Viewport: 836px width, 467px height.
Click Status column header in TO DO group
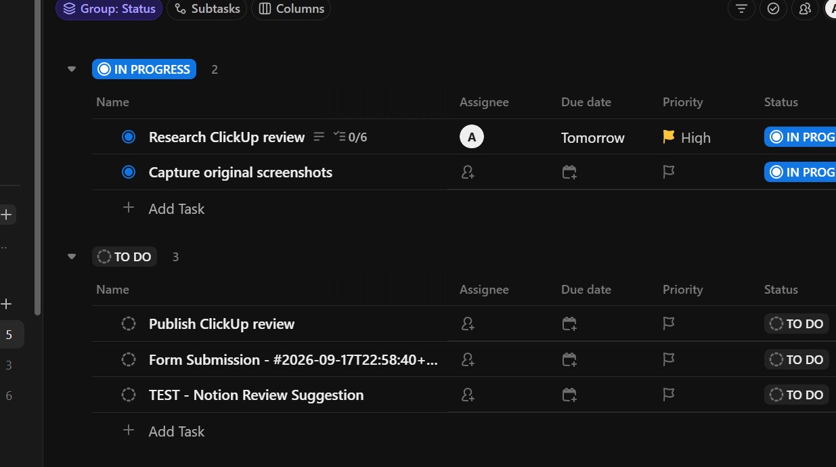click(x=780, y=289)
